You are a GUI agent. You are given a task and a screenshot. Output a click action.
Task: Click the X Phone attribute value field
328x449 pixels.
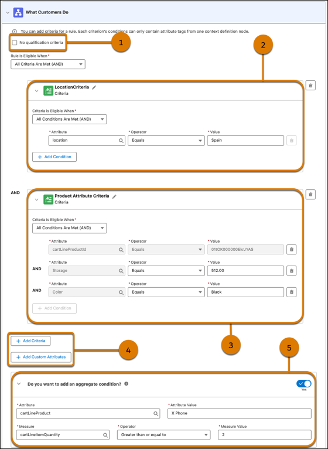pyautogui.click(x=240, y=413)
